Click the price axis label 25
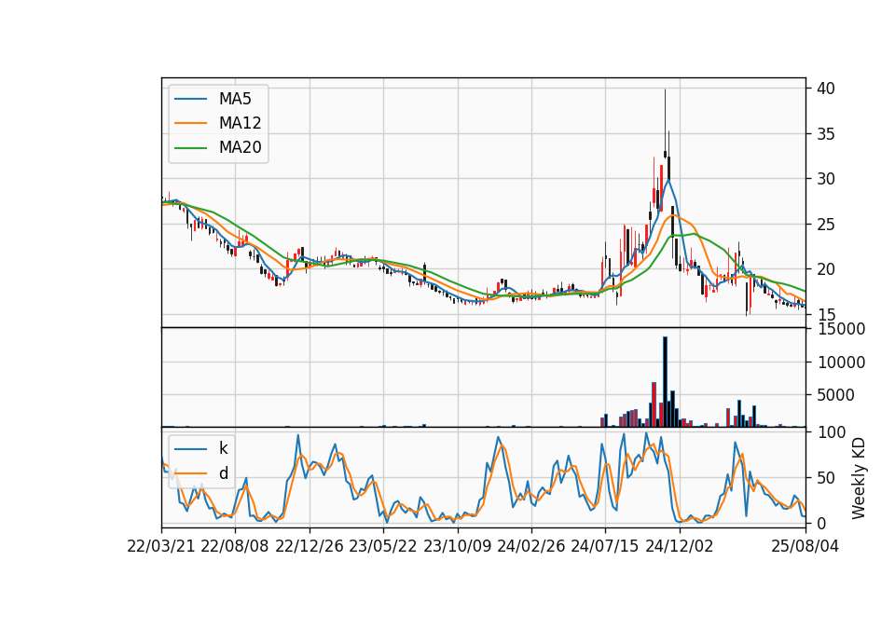 (826, 225)
